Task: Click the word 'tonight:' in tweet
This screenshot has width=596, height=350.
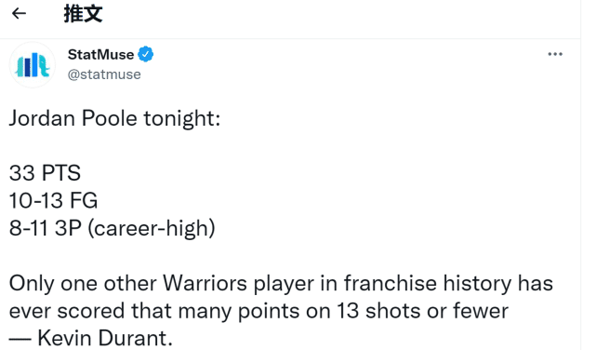Action: pyautogui.click(x=181, y=118)
